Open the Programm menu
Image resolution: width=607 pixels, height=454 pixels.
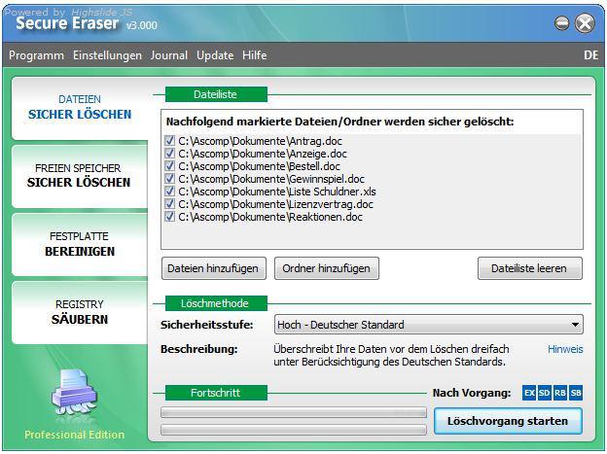click(x=36, y=55)
